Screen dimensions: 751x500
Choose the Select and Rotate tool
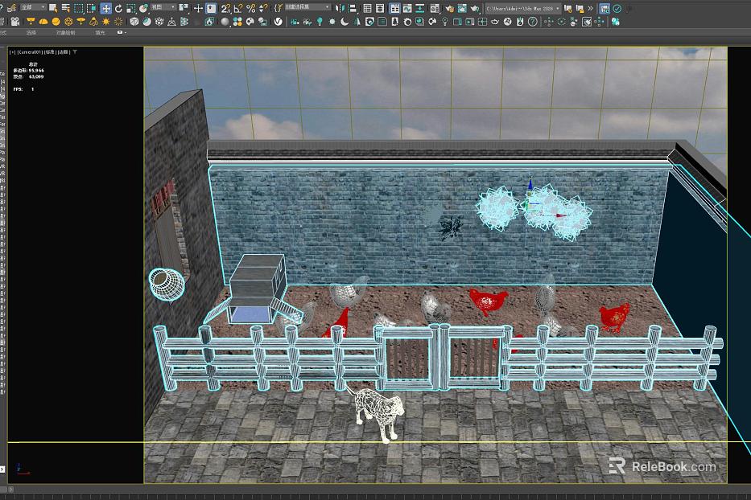click(x=118, y=9)
